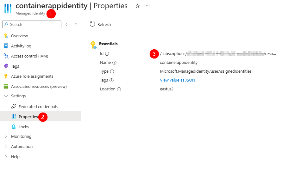Select the eastus2 location value
281x171 pixels.
click(167, 89)
